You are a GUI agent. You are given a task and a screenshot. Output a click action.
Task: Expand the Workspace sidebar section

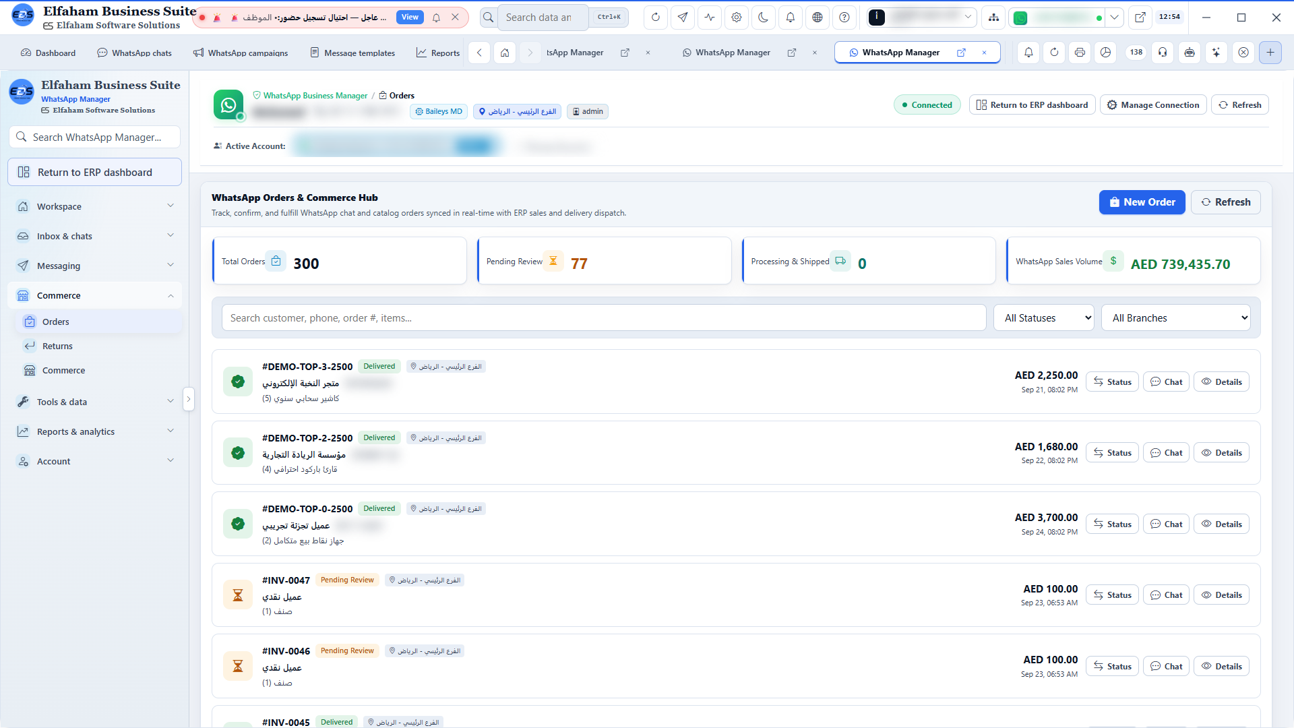(x=94, y=206)
